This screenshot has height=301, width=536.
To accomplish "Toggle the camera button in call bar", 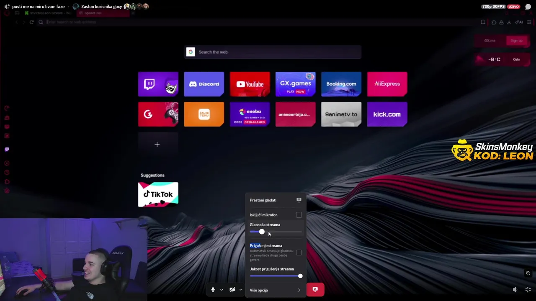I will coord(232,290).
